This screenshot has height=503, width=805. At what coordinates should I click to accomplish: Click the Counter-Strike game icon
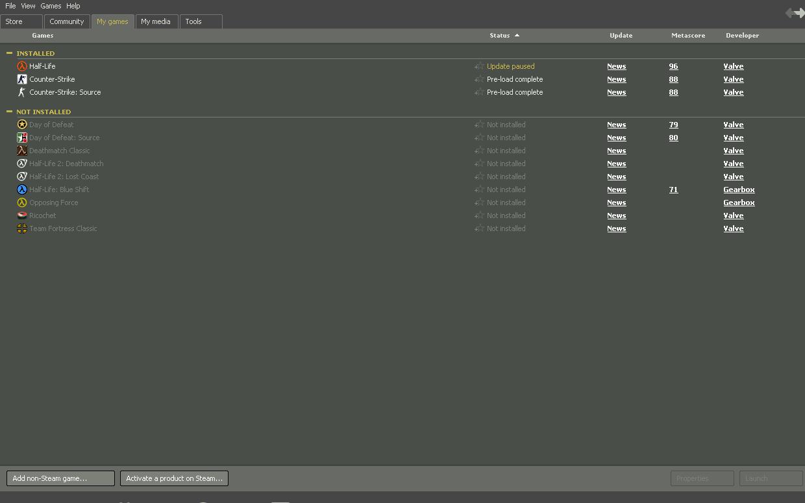(x=22, y=79)
